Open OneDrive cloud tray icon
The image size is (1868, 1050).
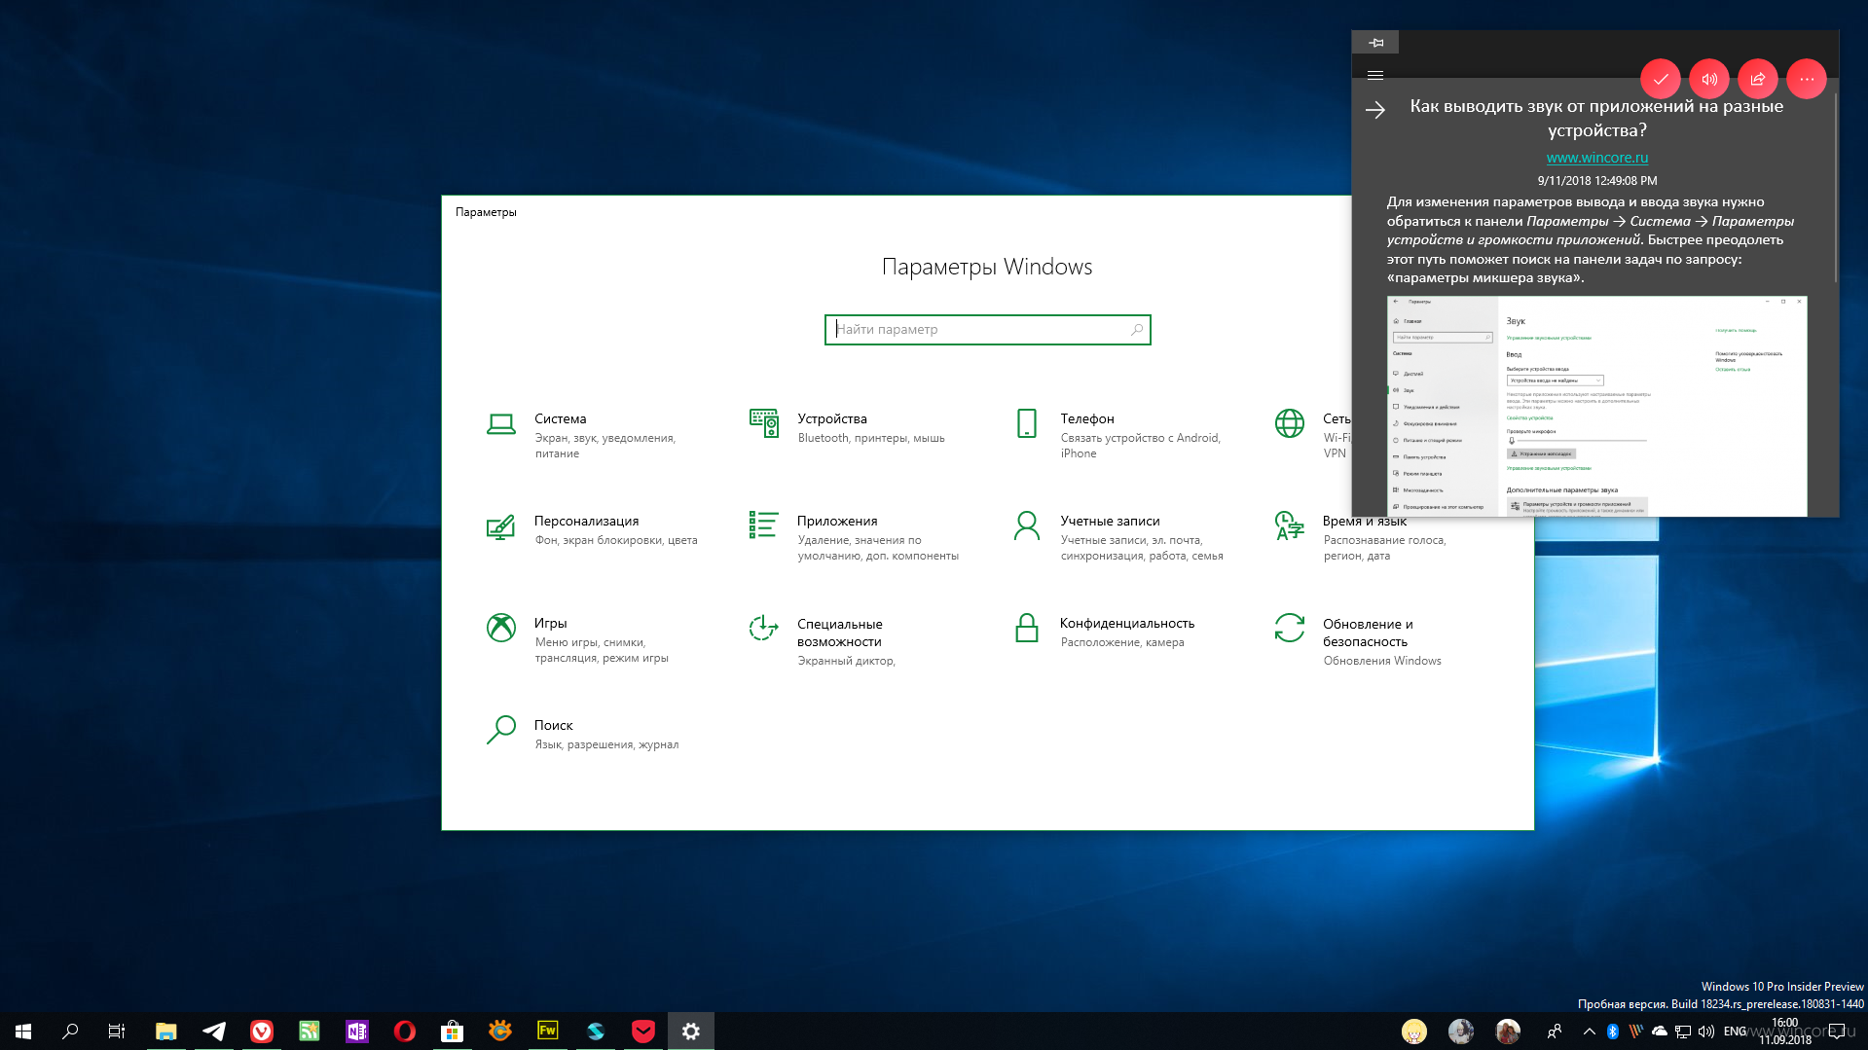click(1660, 1031)
